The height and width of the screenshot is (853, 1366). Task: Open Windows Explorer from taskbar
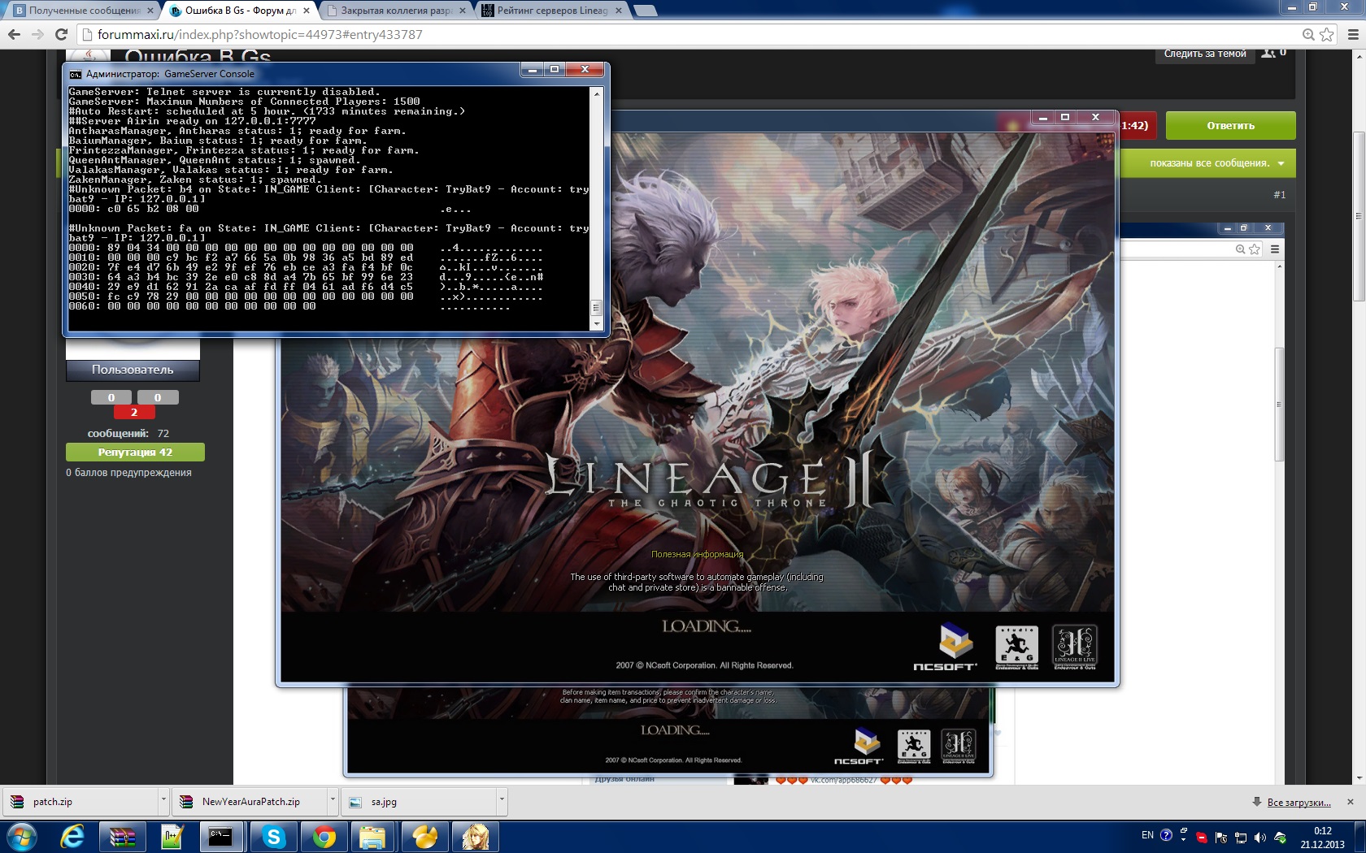coord(373,837)
